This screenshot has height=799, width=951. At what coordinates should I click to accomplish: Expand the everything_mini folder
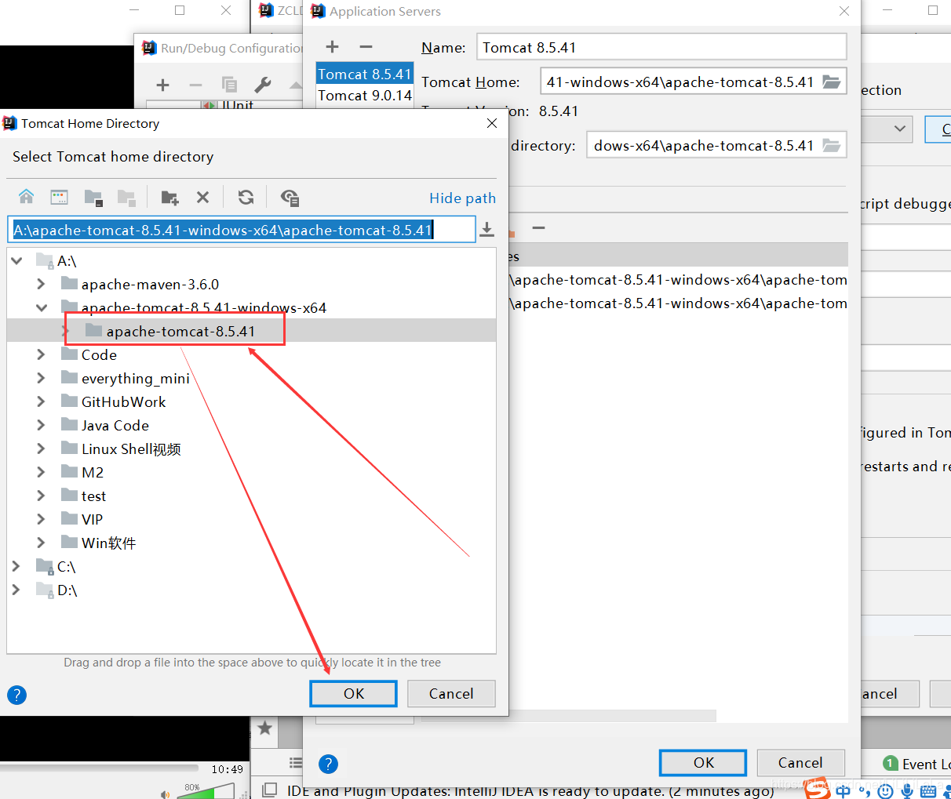41,378
